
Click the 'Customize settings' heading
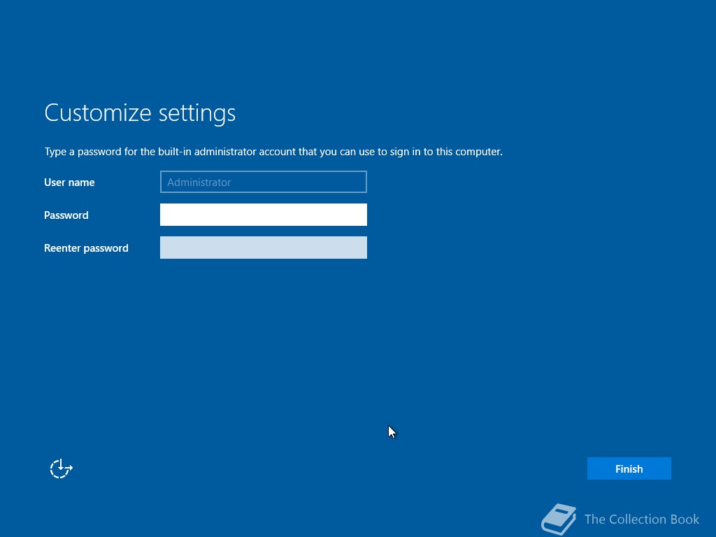point(140,113)
